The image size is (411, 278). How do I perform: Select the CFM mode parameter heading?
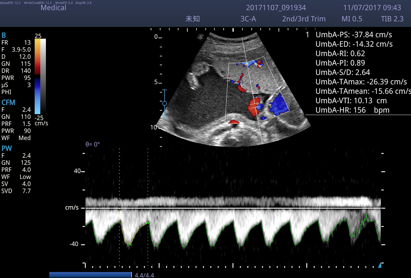pyautogui.click(x=8, y=102)
